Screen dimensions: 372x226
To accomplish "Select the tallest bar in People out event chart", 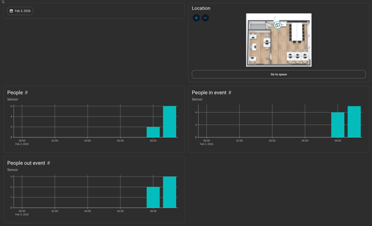I will 170,192.
